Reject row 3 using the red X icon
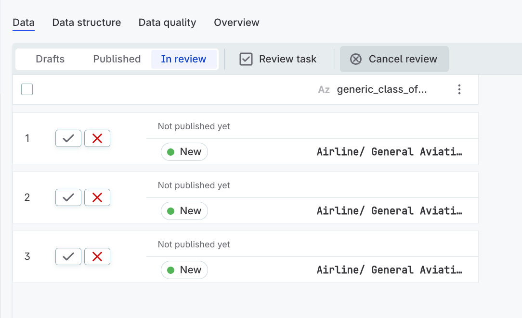 [97, 256]
